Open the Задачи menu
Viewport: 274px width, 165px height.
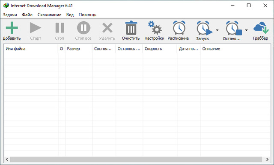click(10, 15)
